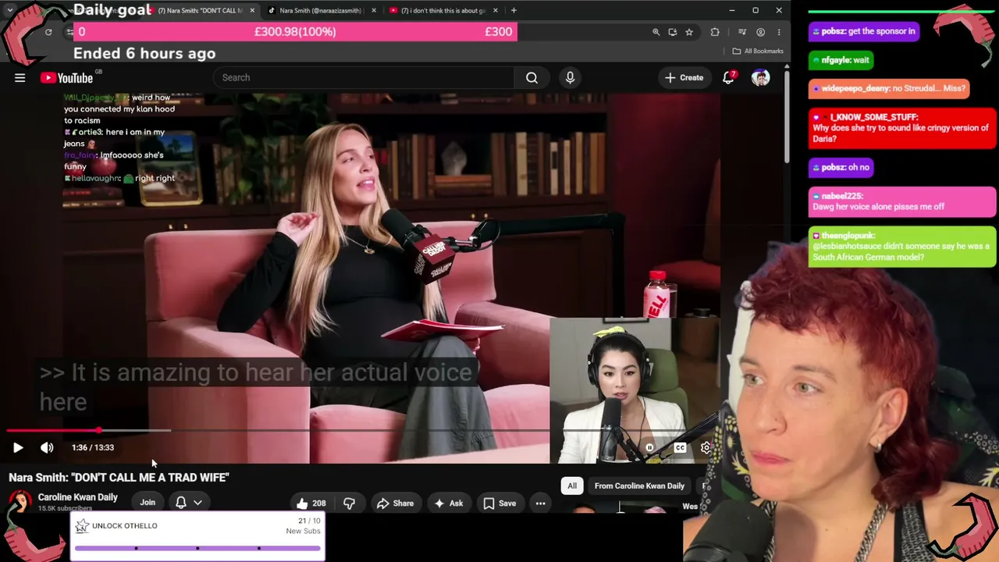Open the YouTube guide hamburger menu

[x=20, y=77]
